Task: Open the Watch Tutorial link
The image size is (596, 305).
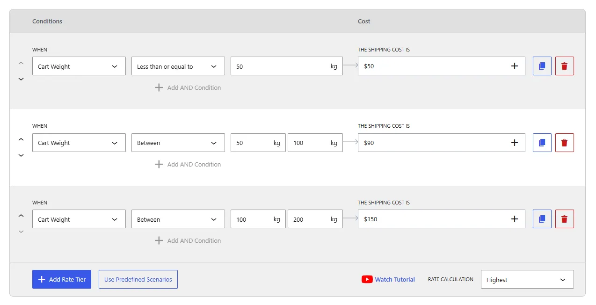Action: point(395,279)
